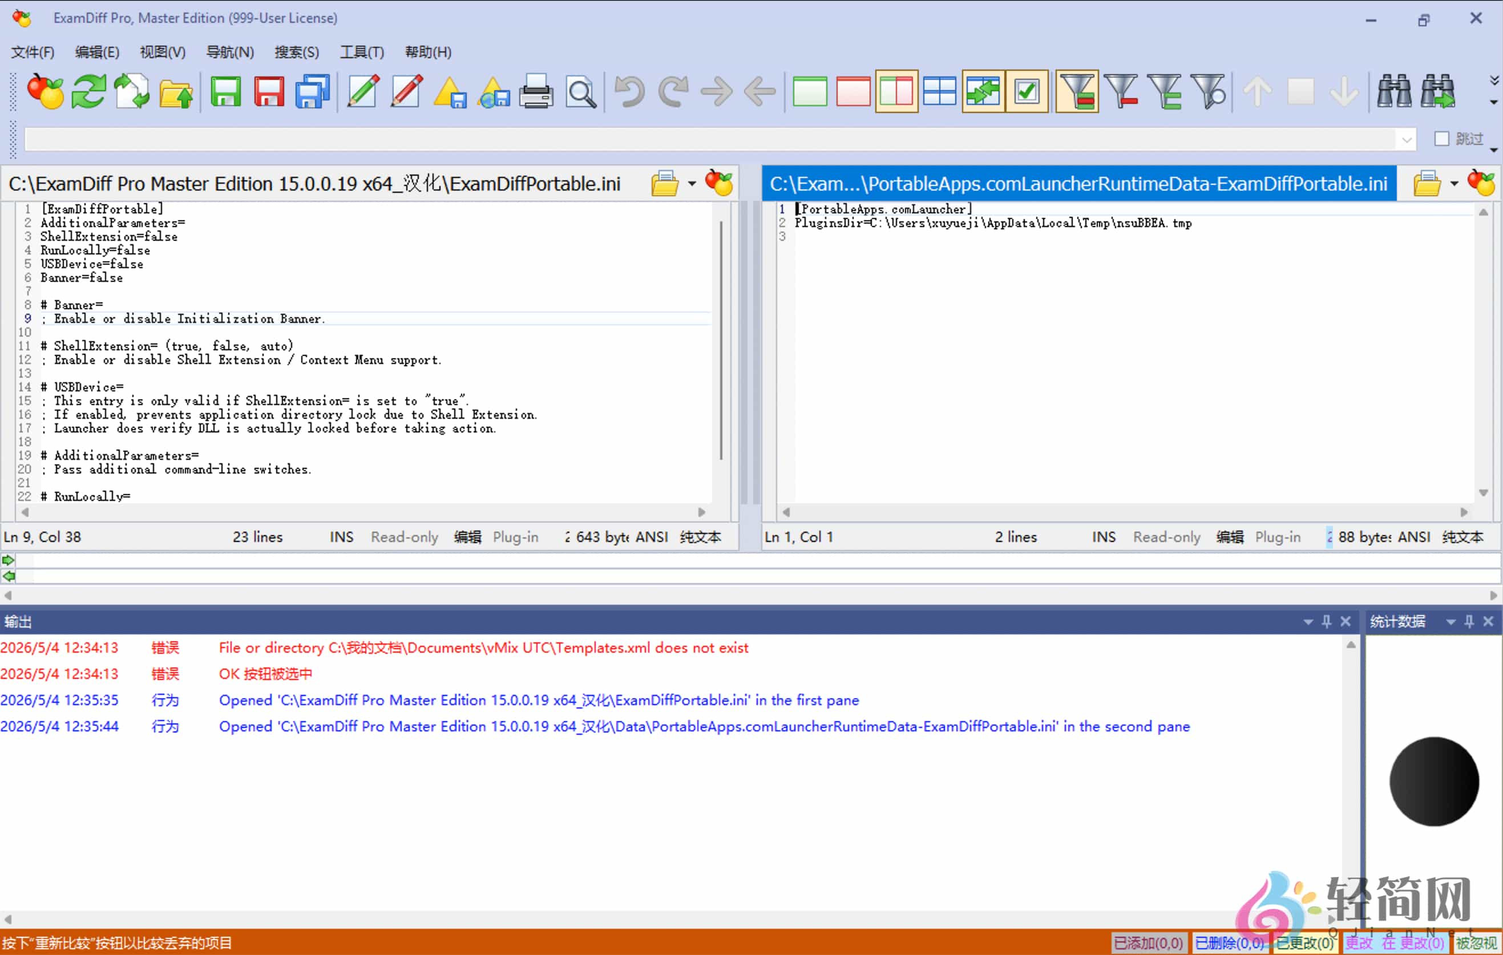The height and width of the screenshot is (955, 1503).
Task: Toggle the green single-pane view button
Action: click(x=810, y=92)
